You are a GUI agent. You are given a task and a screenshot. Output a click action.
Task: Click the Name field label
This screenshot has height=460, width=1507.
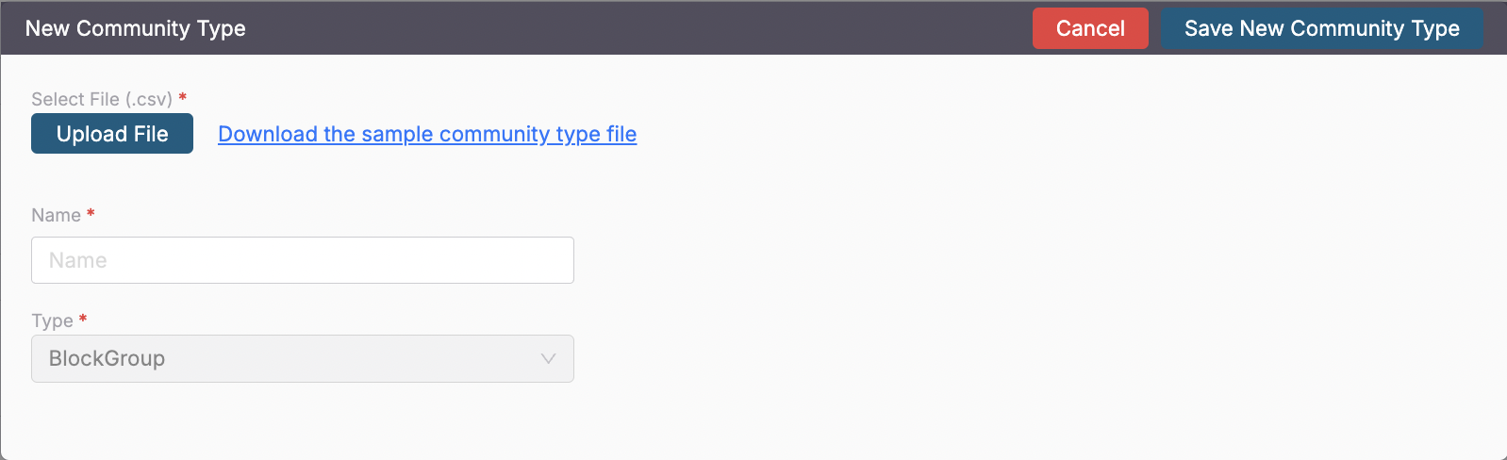click(56, 215)
